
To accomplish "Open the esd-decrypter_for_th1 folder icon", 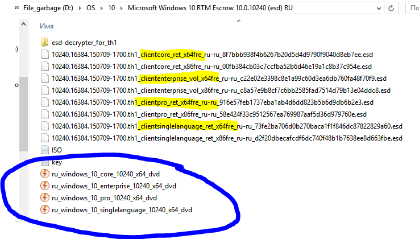I will tap(45, 42).
